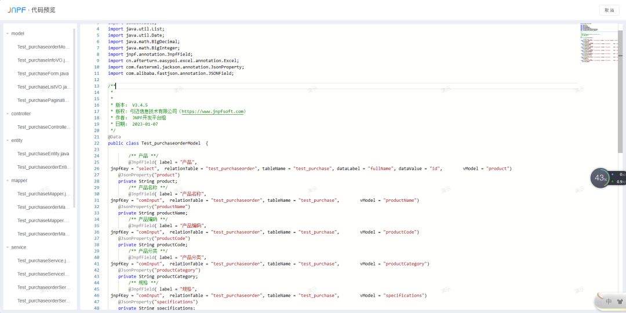Screen dimensions: 626x313
Task: Select the service folder label
Action: (19, 248)
